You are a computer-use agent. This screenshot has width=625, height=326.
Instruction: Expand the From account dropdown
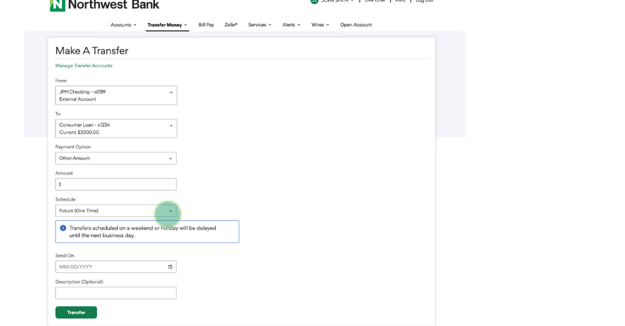[x=116, y=95]
